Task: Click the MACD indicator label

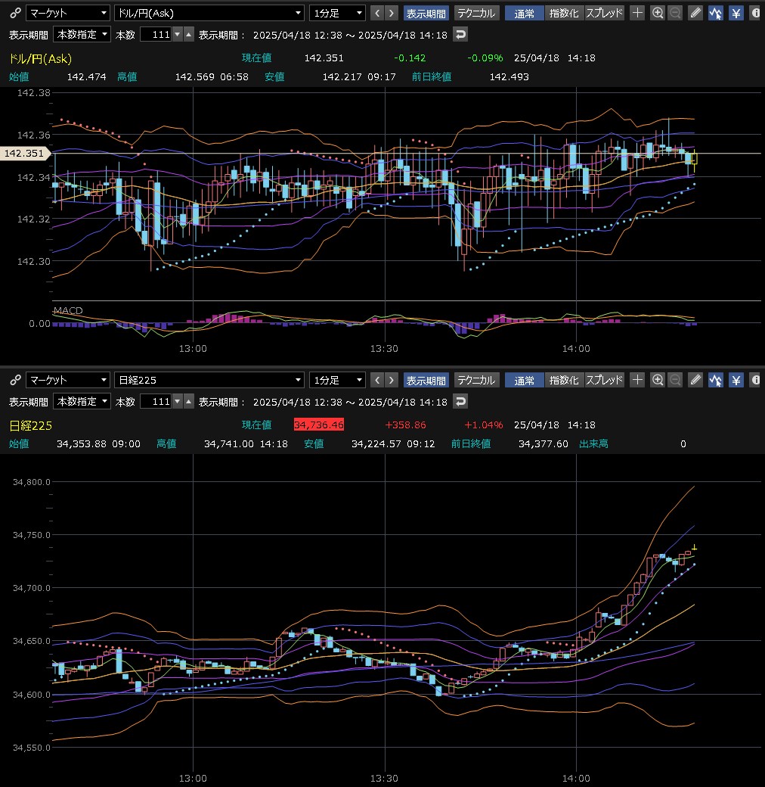Action: pyautogui.click(x=68, y=310)
